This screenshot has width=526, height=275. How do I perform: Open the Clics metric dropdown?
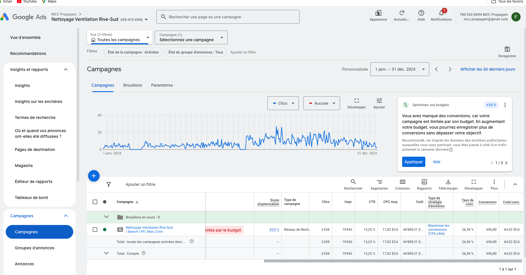[283, 103]
